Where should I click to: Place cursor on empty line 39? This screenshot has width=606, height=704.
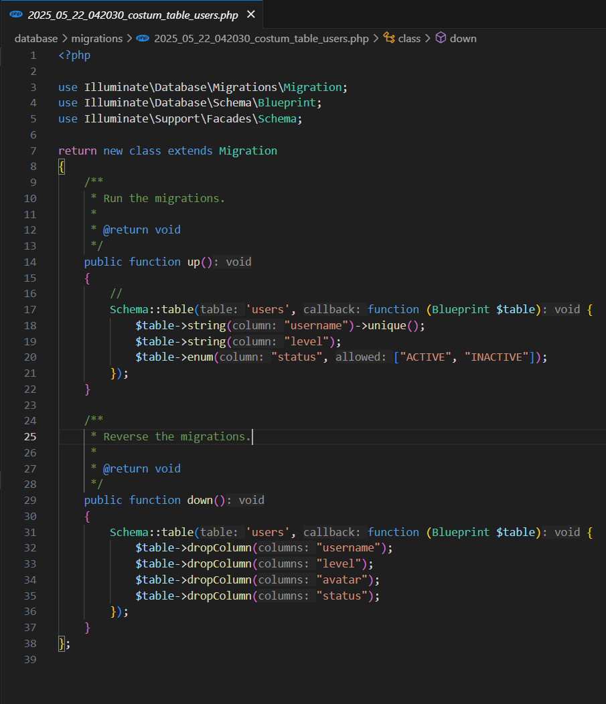tap(201, 659)
